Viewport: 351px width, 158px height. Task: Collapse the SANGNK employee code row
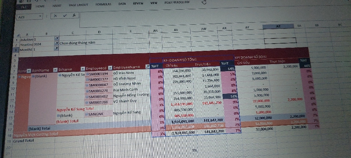click(87, 114)
